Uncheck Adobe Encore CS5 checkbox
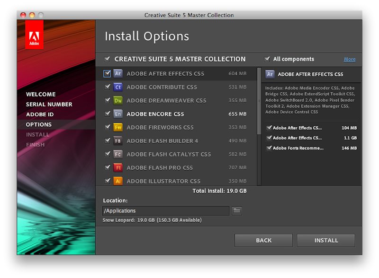Viewport: 379px width, 278px height. (108, 113)
